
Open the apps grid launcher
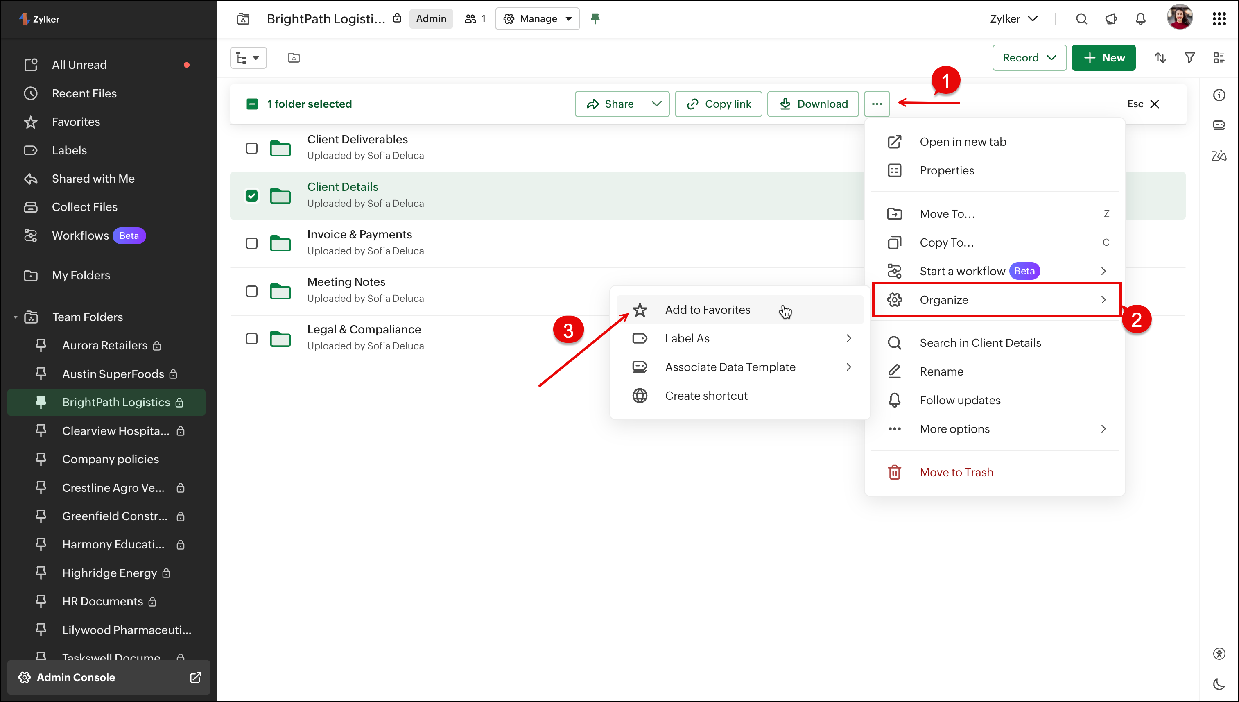point(1219,19)
